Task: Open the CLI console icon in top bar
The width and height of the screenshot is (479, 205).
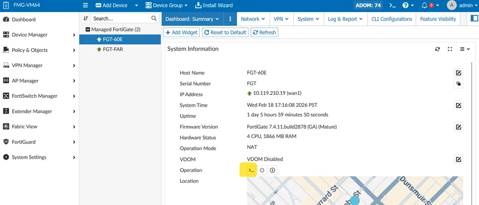Action: click(393, 5)
